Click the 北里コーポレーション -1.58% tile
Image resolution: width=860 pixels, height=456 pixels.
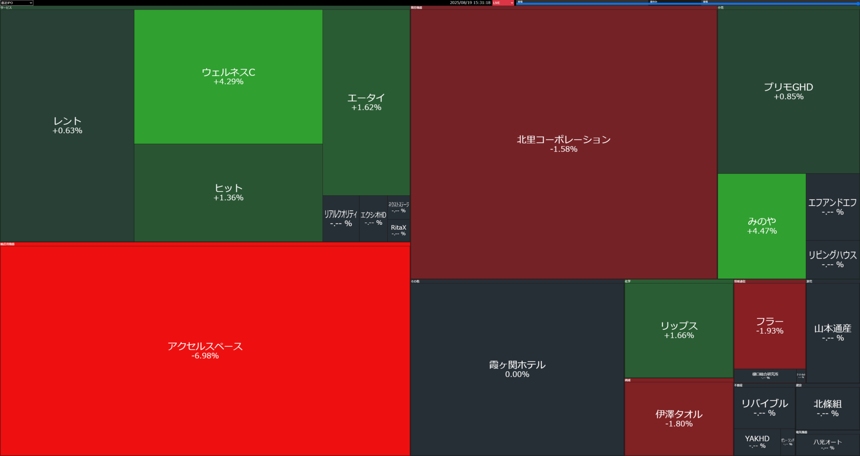(564, 144)
